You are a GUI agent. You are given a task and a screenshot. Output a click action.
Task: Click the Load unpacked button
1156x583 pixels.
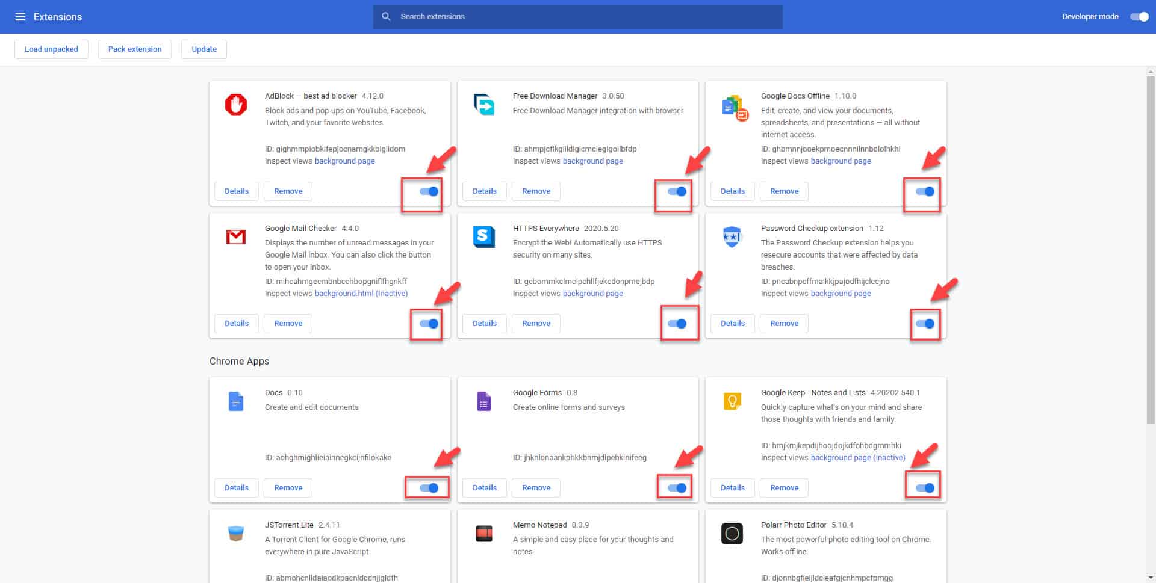[51, 49]
